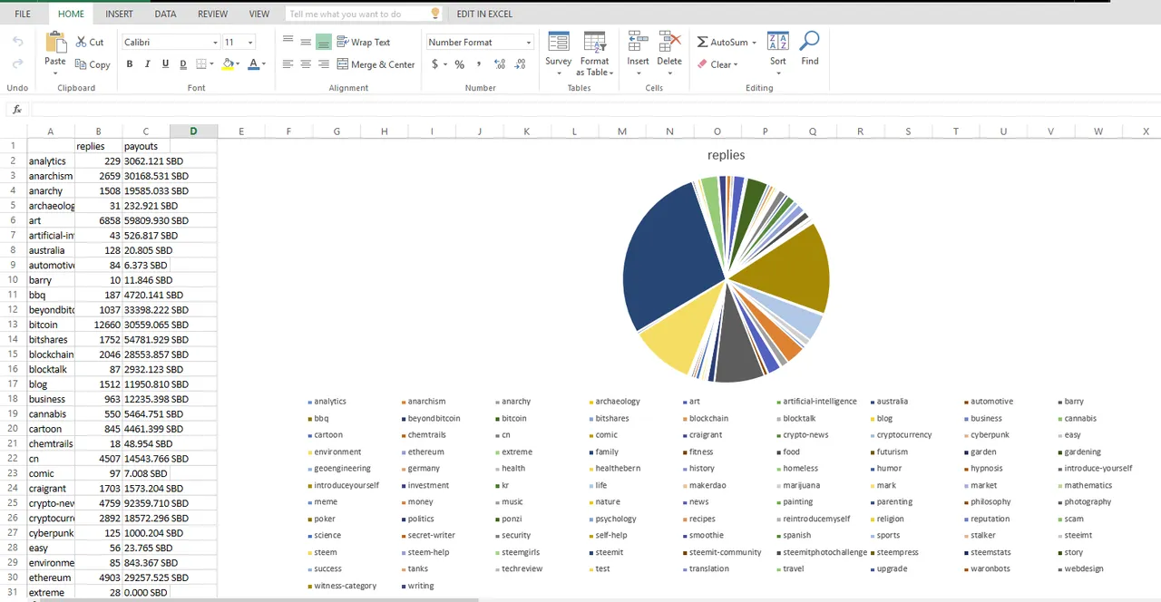This screenshot has height=602, width=1161.
Task: Align text right in cell
Action: tap(324, 64)
